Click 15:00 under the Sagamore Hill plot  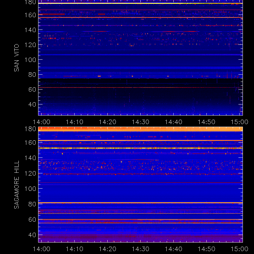239,249
